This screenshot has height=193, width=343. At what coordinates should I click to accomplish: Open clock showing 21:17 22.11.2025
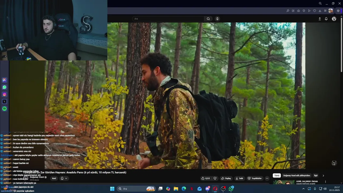coord(334,189)
